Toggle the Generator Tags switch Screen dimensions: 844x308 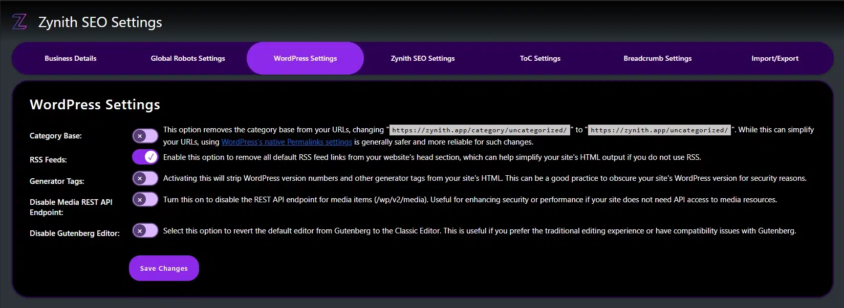[145, 178]
